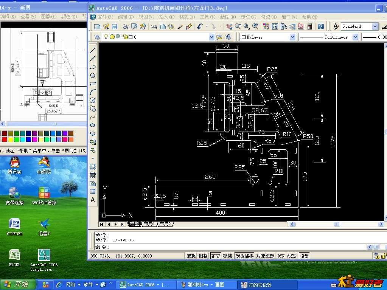Open the 标注(N) menu in AutoCAD

click(x=248, y=17)
